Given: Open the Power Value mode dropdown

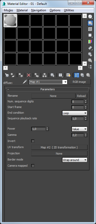Looking at the screenshot, I should pyautogui.click(x=79, y=129).
